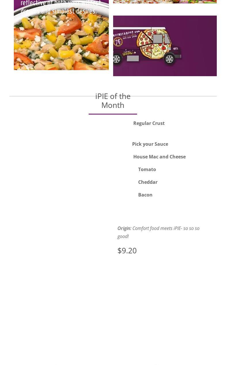Screen dimensions: 226x365
Task: Click the truck's rear wheel
Action: click(117, 59)
